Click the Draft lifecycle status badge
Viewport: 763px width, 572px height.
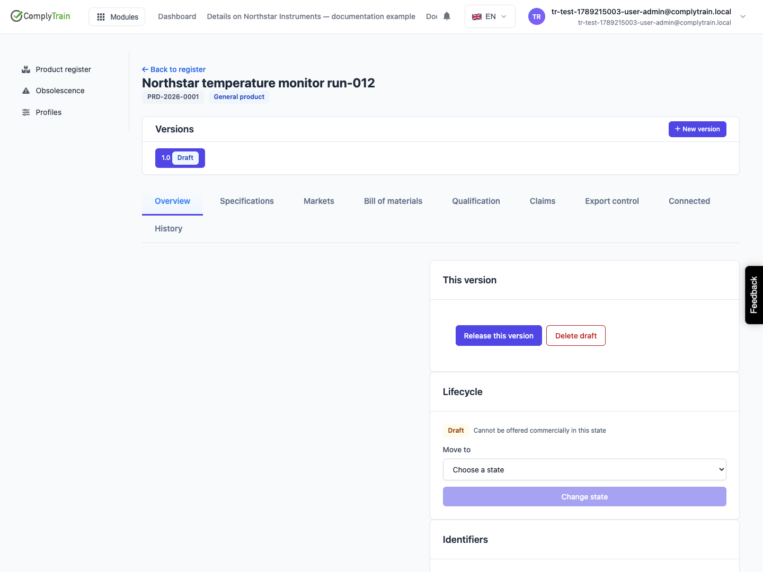click(456, 431)
